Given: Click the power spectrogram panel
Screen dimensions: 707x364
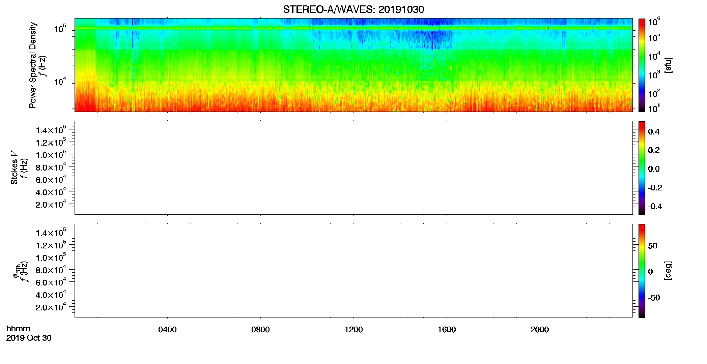Looking at the screenshot, I should click(353, 65).
